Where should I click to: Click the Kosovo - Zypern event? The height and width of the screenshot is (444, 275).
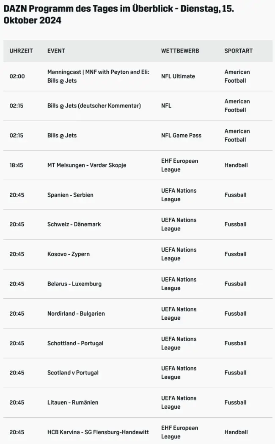point(69,254)
